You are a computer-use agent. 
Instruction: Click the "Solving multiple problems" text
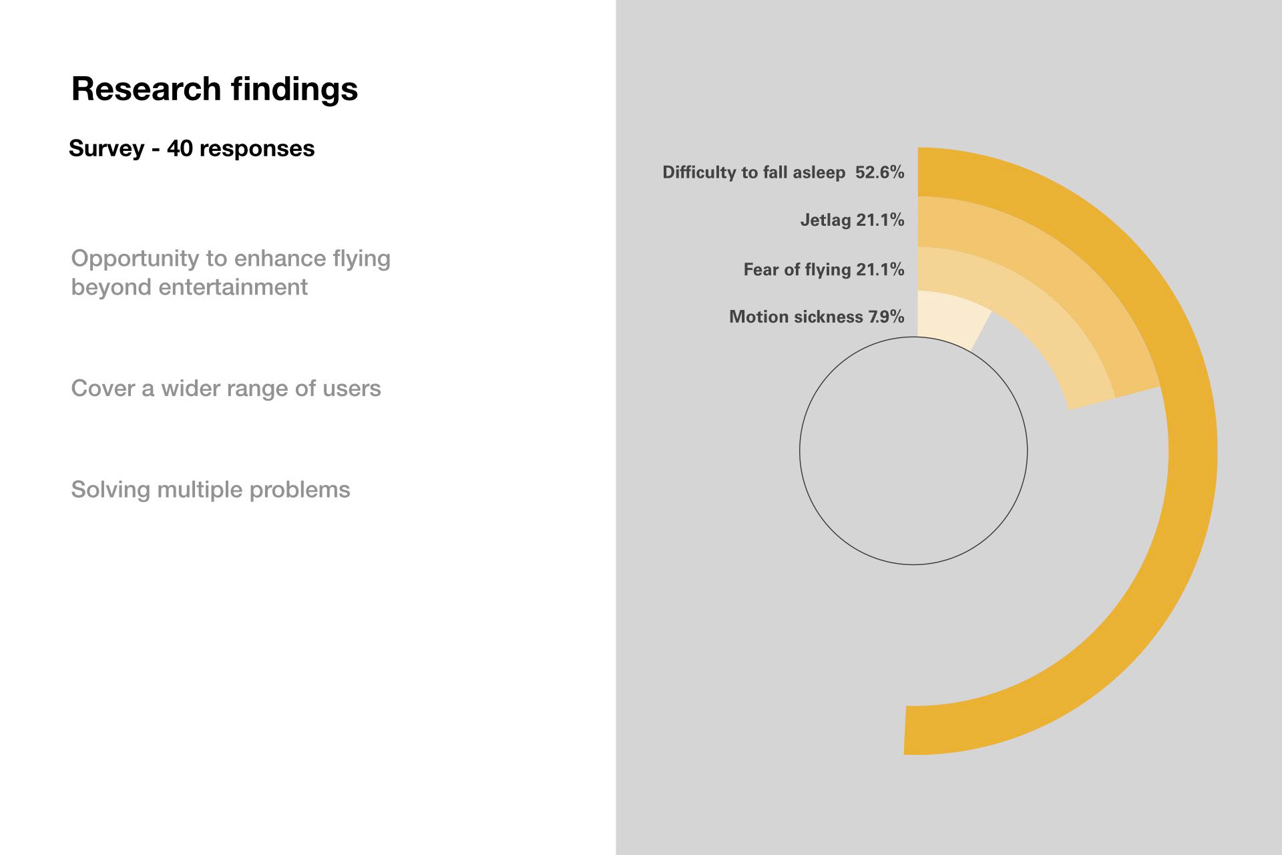point(210,490)
